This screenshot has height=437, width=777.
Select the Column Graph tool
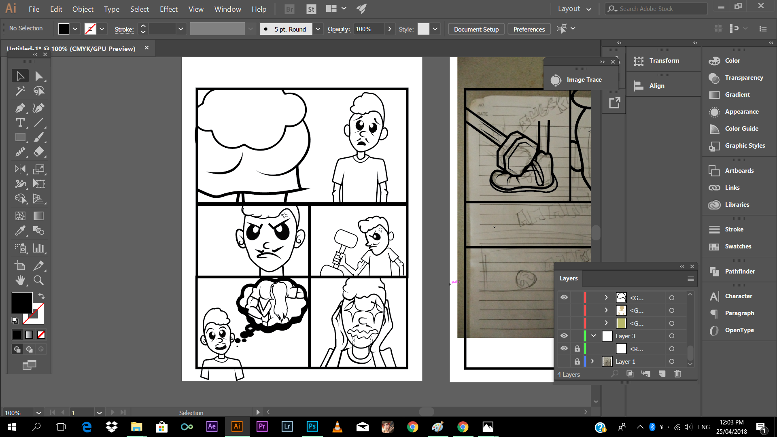pyautogui.click(x=38, y=248)
